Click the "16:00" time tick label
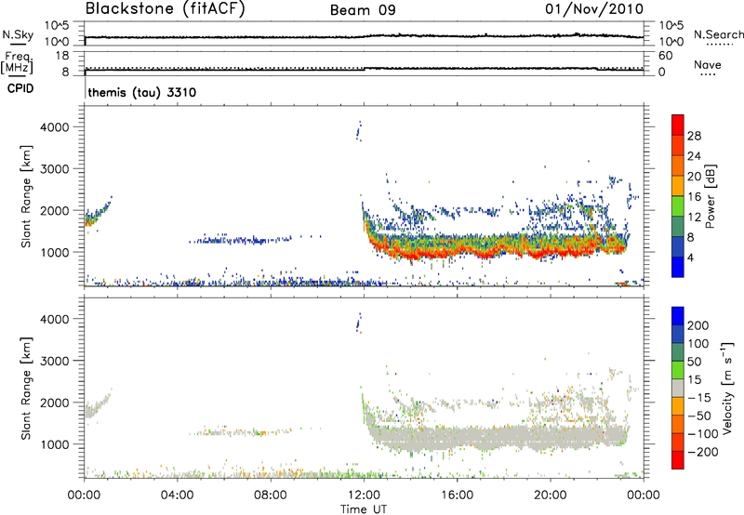744x515 pixels. tap(457, 495)
